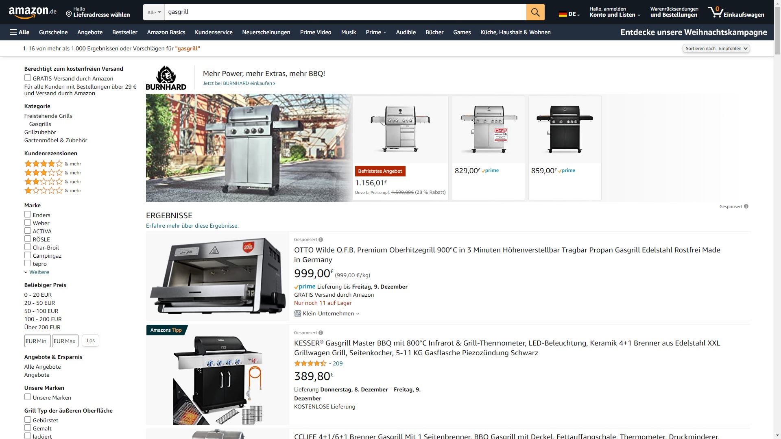Viewport: 781px width, 439px height.
Task: Click Entdecke unsere Weihnachtskampagne banner
Action: click(x=694, y=32)
